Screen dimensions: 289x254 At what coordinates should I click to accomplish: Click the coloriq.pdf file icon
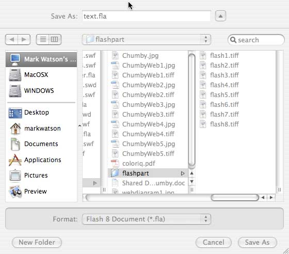click(115, 164)
